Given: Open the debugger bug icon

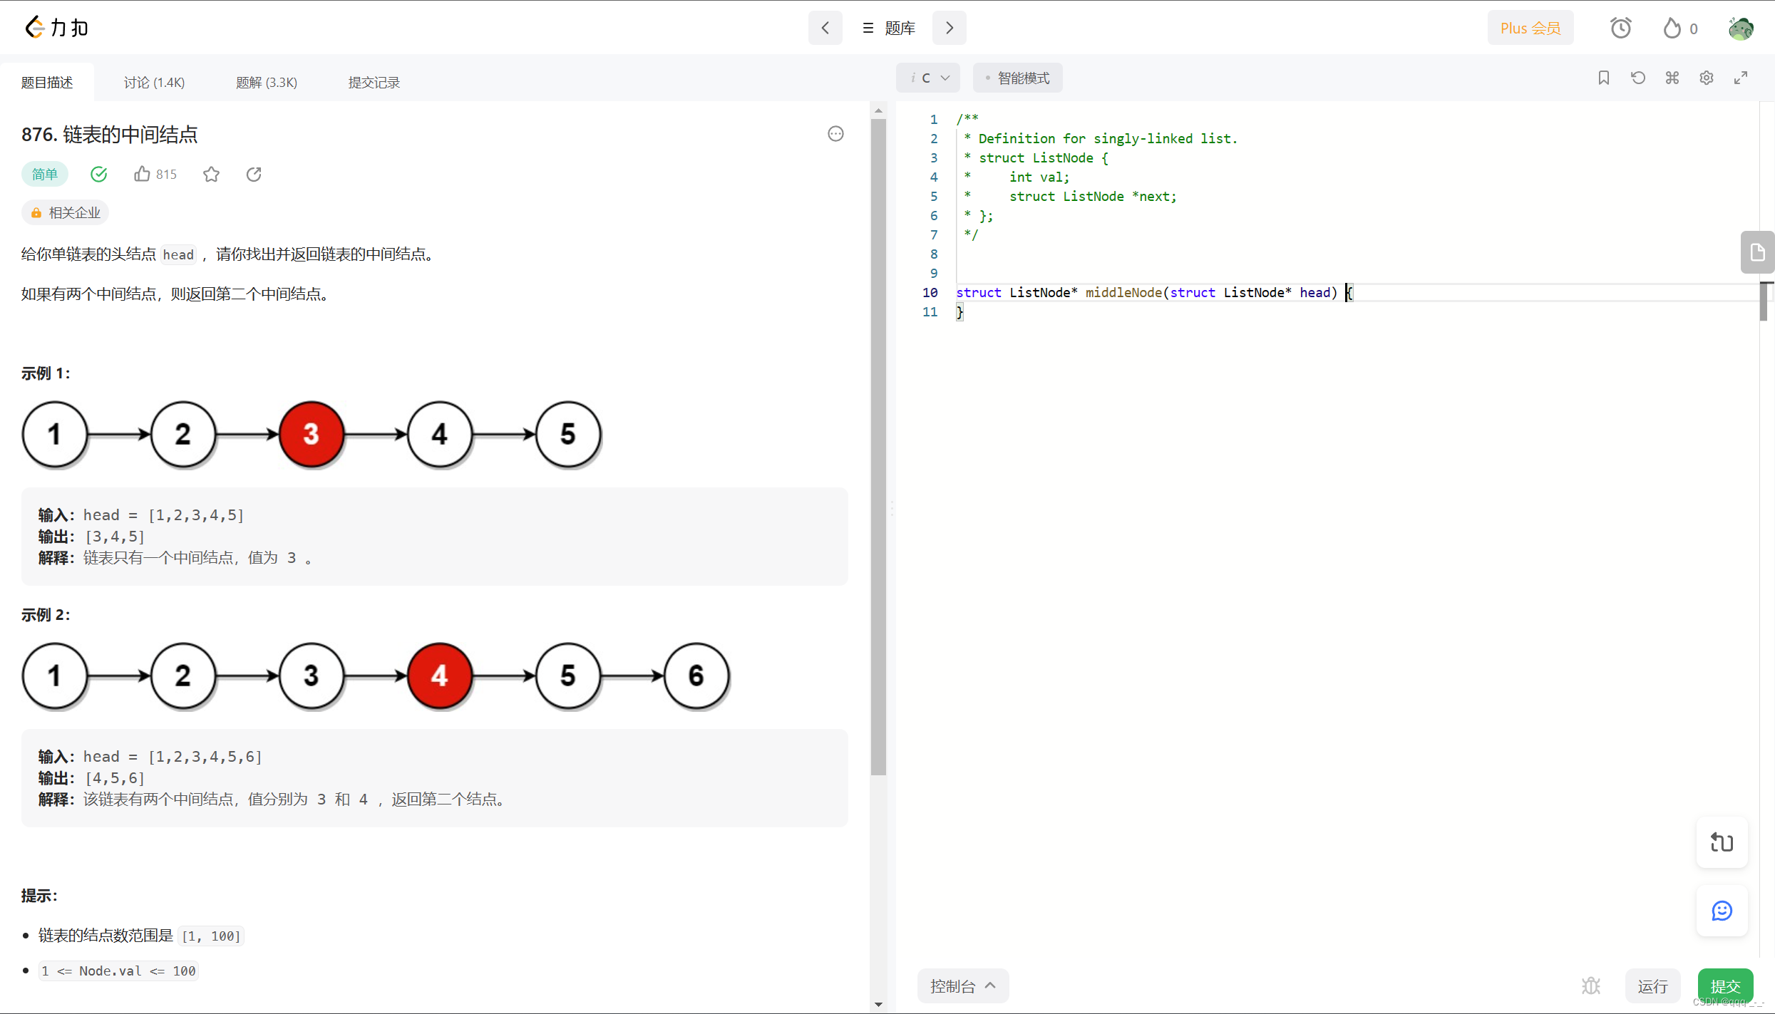Looking at the screenshot, I should 1591,986.
